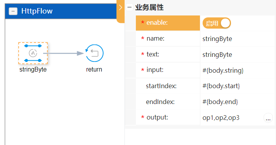Open output editor ellipsis button

tap(268, 118)
